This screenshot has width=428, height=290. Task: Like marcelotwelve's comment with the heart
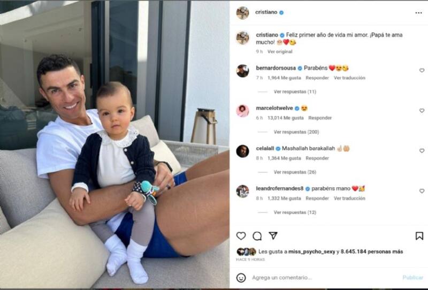tap(422, 111)
